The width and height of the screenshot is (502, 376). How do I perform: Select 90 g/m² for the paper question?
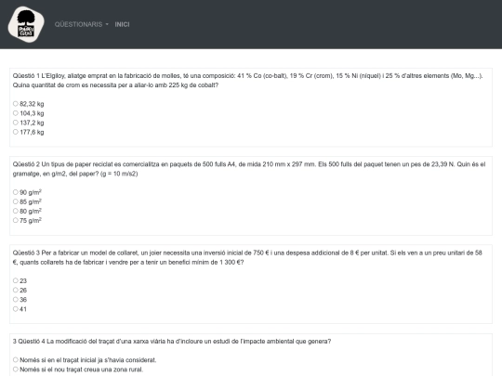16,192
